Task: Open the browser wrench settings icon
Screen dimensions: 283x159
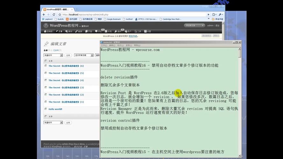Action: [221, 15]
